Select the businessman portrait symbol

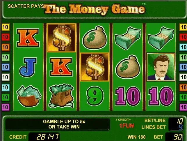coord(161,67)
